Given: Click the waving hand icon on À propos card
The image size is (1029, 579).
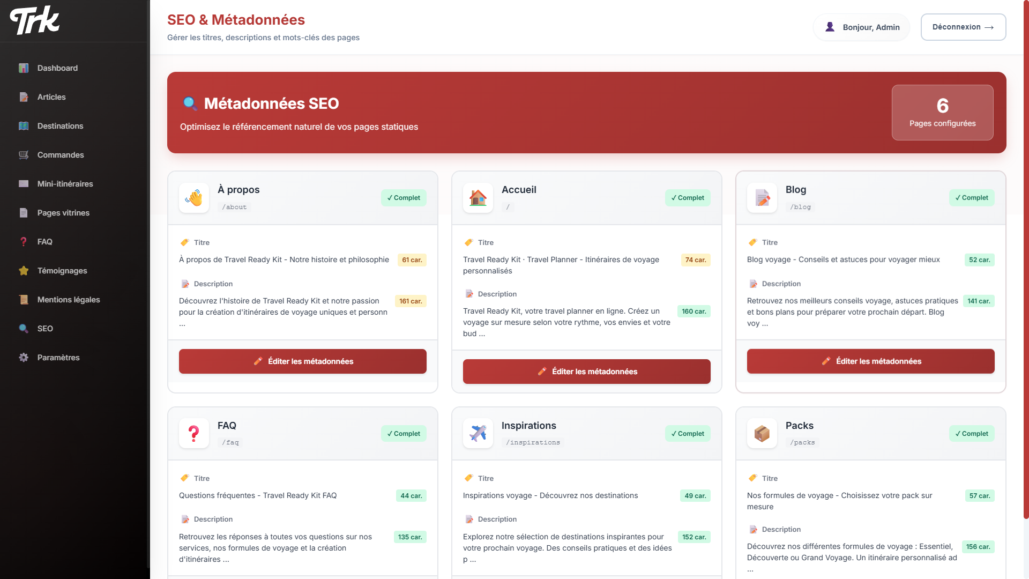Looking at the screenshot, I should point(194,198).
